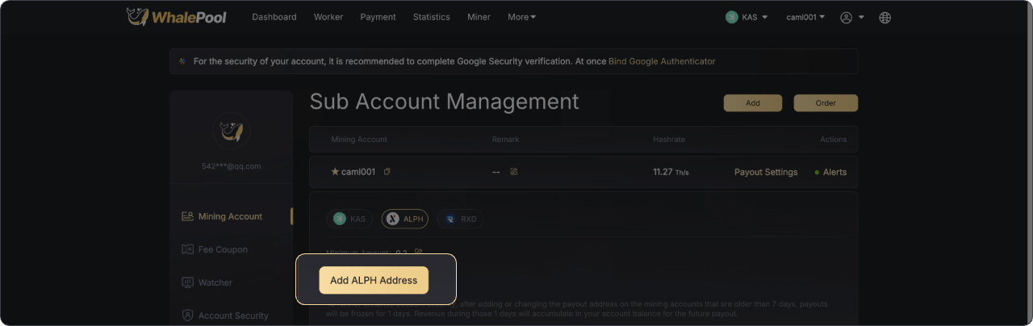The width and height of the screenshot is (1033, 326).
Task: Expand the user profile dropdown
Action: [852, 17]
